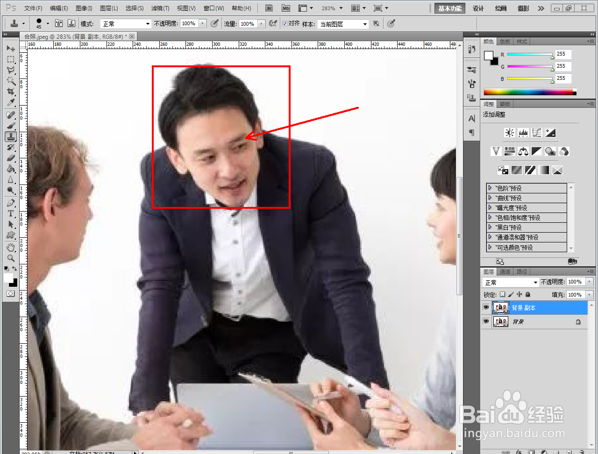The width and height of the screenshot is (598, 454).
Task: Add an Exposure adjustment via icon
Action: pos(550,133)
